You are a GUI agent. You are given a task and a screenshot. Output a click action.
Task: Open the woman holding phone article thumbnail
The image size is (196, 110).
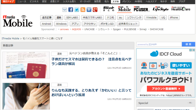(26, 96)
